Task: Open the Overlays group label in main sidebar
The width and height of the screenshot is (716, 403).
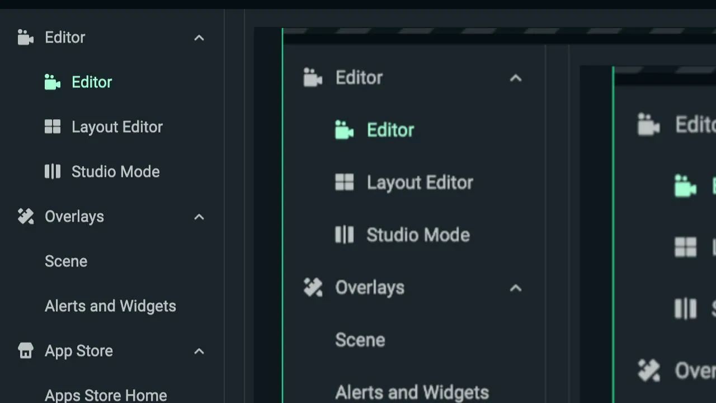Action: [74, 217]
